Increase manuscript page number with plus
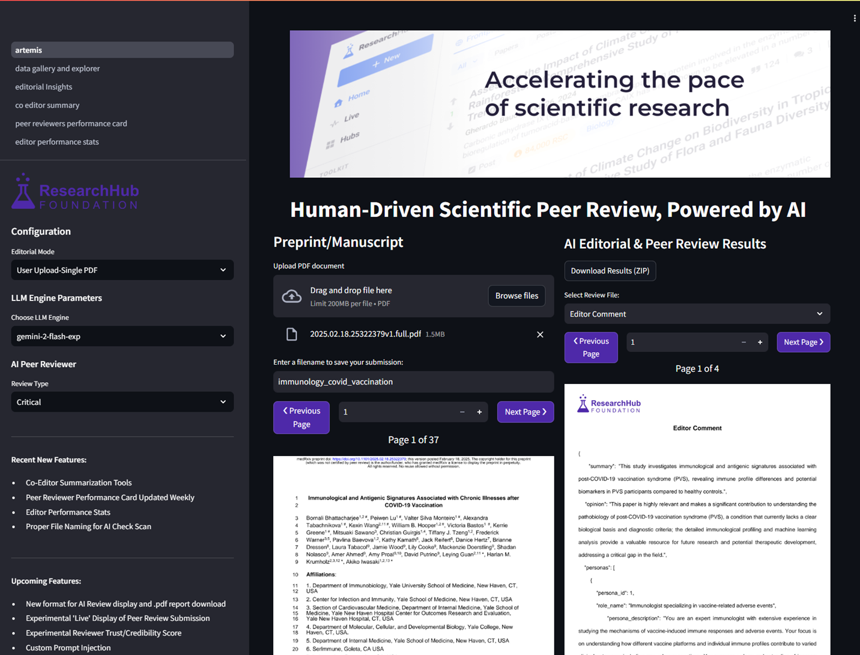The image size is (860, 655). 479,412
